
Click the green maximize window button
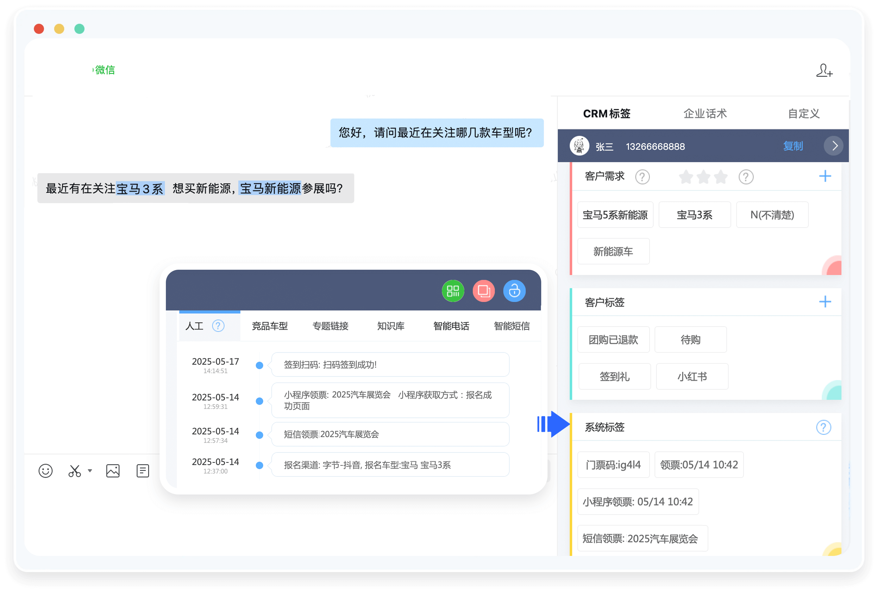[x=79, y=29]
